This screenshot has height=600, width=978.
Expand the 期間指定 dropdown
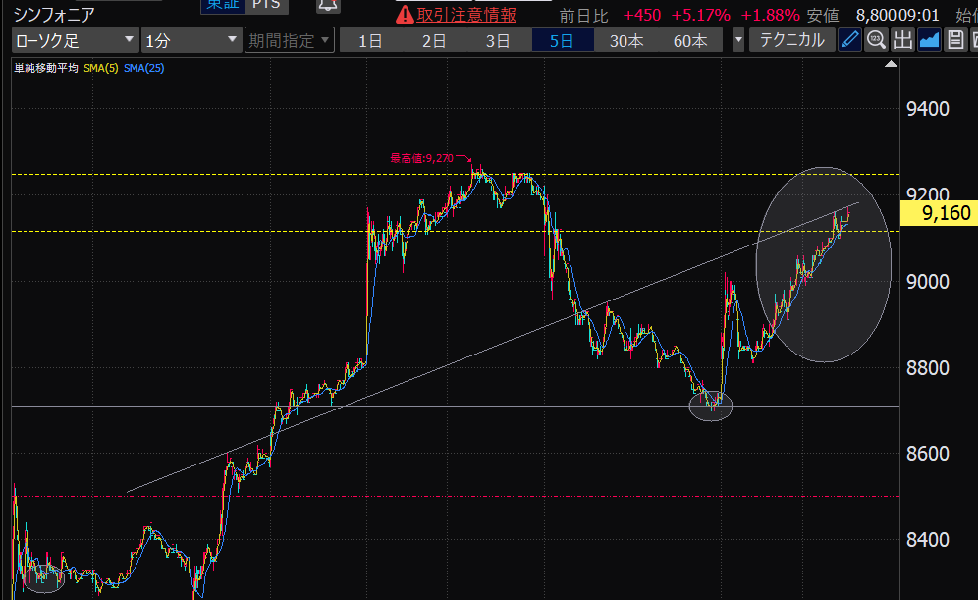(289, 40)
